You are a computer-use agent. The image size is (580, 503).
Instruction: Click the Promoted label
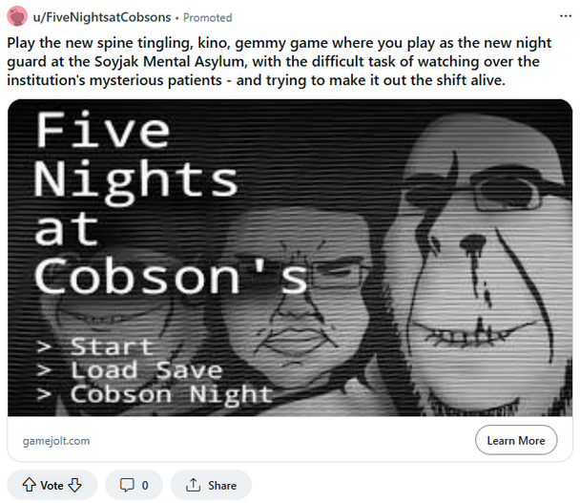coord(208,17)
